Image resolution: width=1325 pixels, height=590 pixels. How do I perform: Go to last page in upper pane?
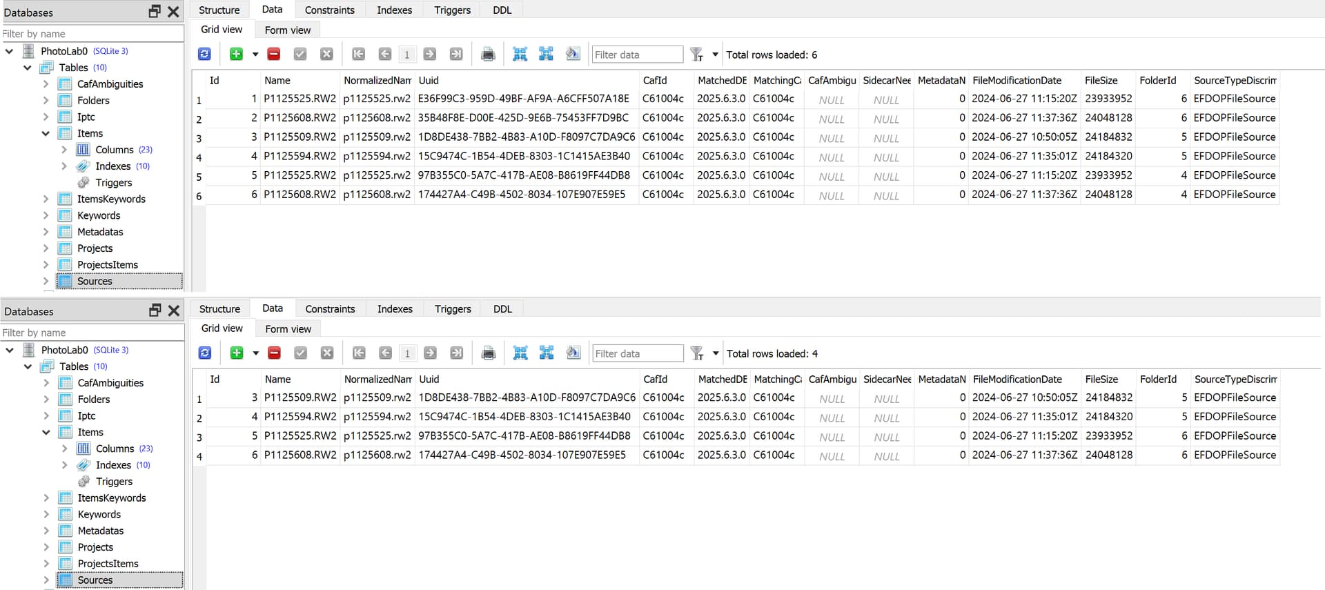[456, 55]
